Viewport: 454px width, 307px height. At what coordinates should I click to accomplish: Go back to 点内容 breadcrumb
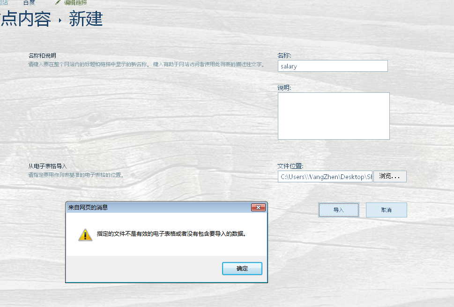[25, 19]
